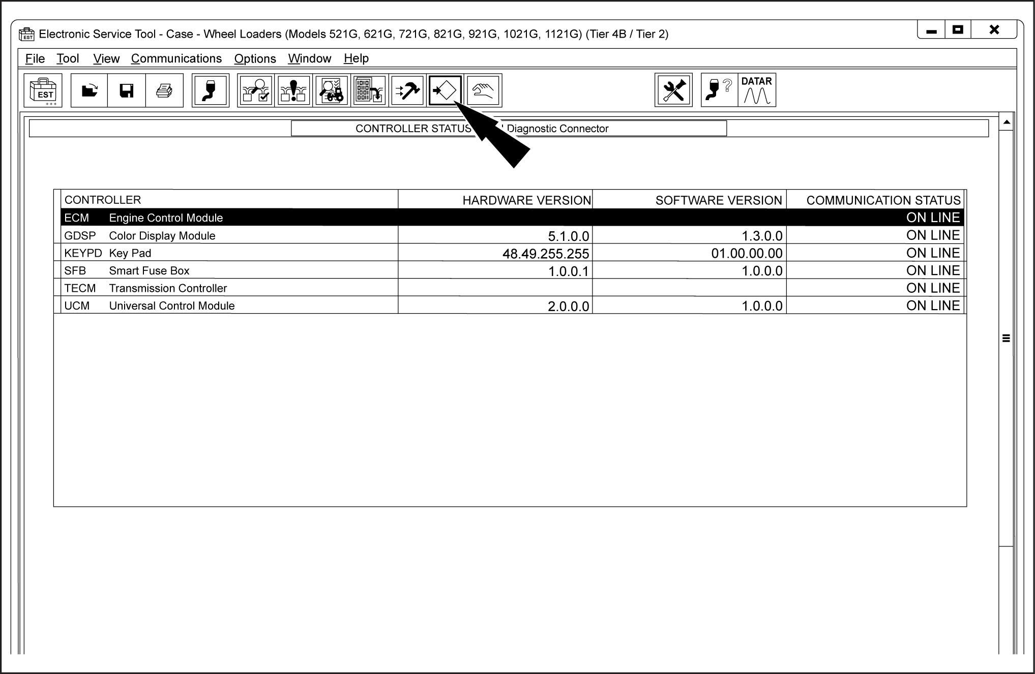Image resolution: width=1035 pixels, height=674 pixels.
Task: Click the COMMUNICATION STATUS column header
Action: 875,200
